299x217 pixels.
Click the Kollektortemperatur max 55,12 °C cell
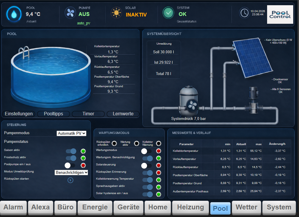coord(256,151)
